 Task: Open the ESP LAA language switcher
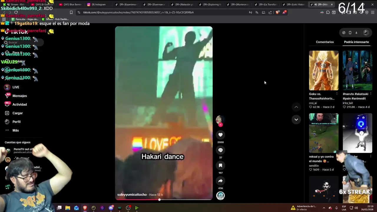pyautogui.click(x=344, y=208)
